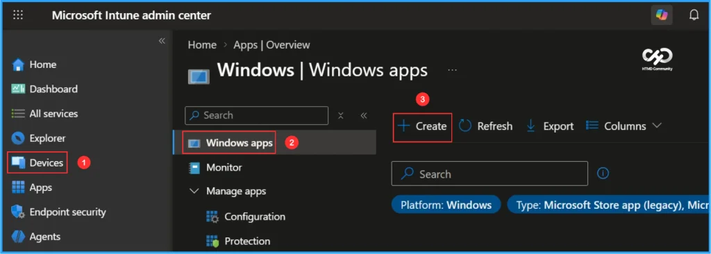Open the notifications bell
Screen dimensions: 711x254
pyautogui.click(x=694, y=15)
